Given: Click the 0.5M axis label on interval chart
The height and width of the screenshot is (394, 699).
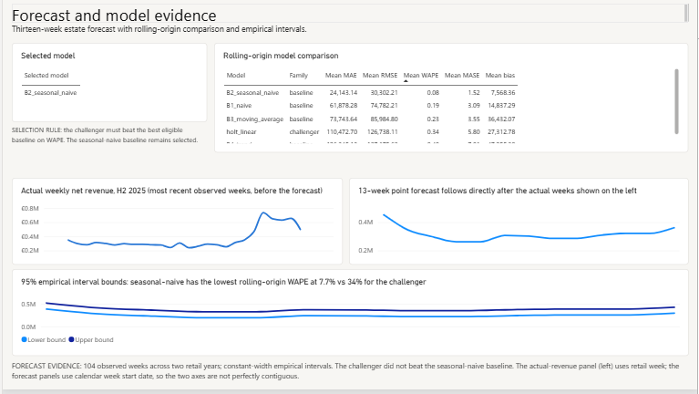Looking at the screenshot, I should 28,305.
